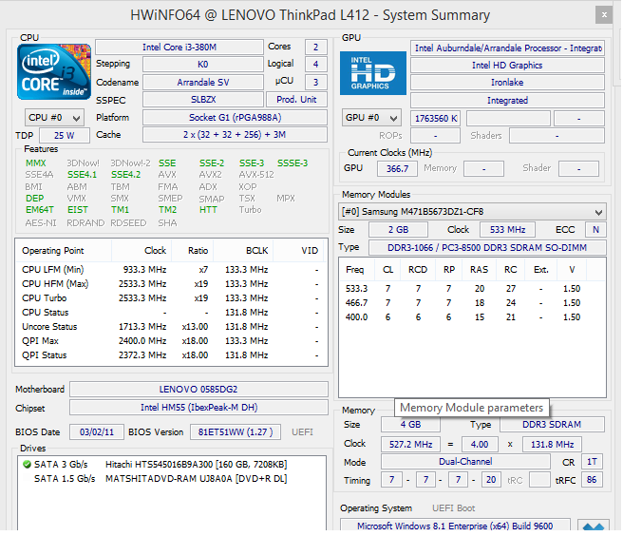
Task: Click the Codename value Arrandale SV
Action: [x=203, y=83]
